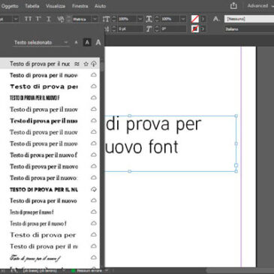
Task: Click the stroke color swatch
Action: [195, 29]
